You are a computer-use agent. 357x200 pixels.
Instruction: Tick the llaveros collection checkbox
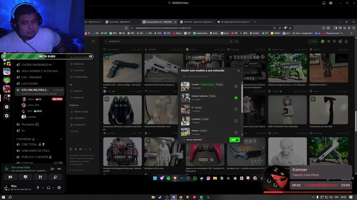[x=236, y=132]
